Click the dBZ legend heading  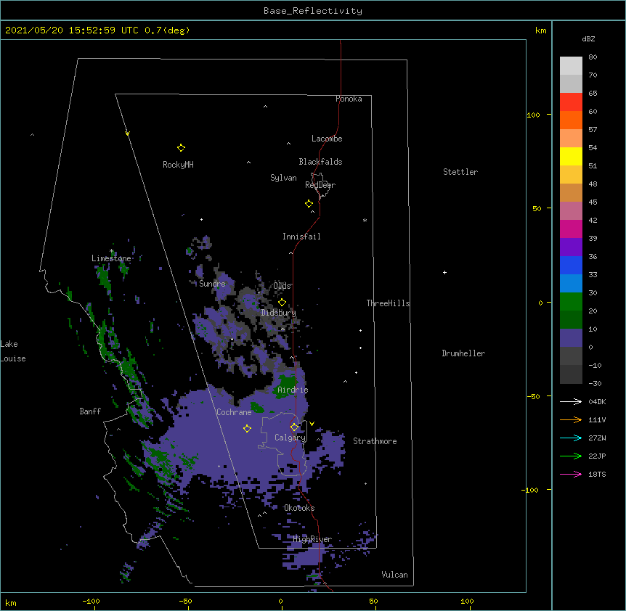[588, 38]
